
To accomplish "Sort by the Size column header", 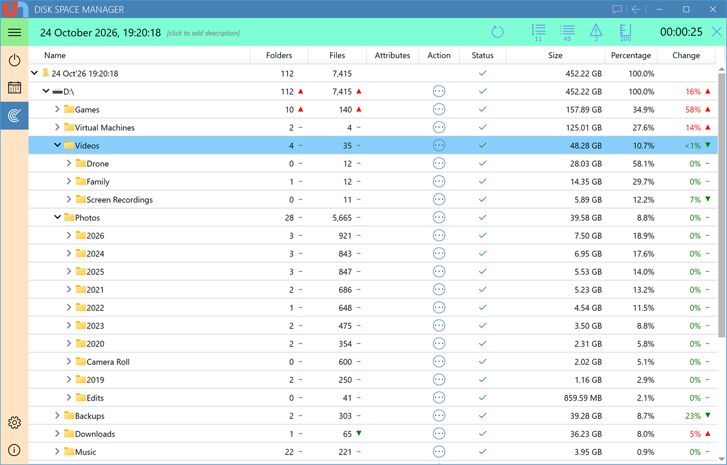I will 555,55.
